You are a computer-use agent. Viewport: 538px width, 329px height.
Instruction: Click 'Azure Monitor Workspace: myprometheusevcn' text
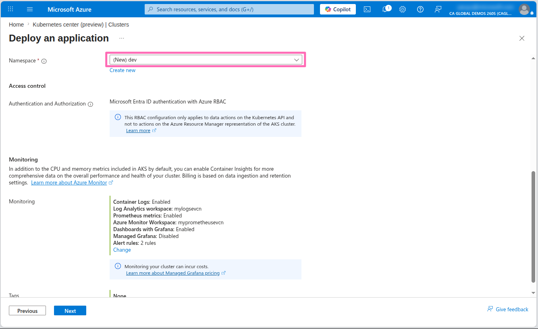[168, 222]
